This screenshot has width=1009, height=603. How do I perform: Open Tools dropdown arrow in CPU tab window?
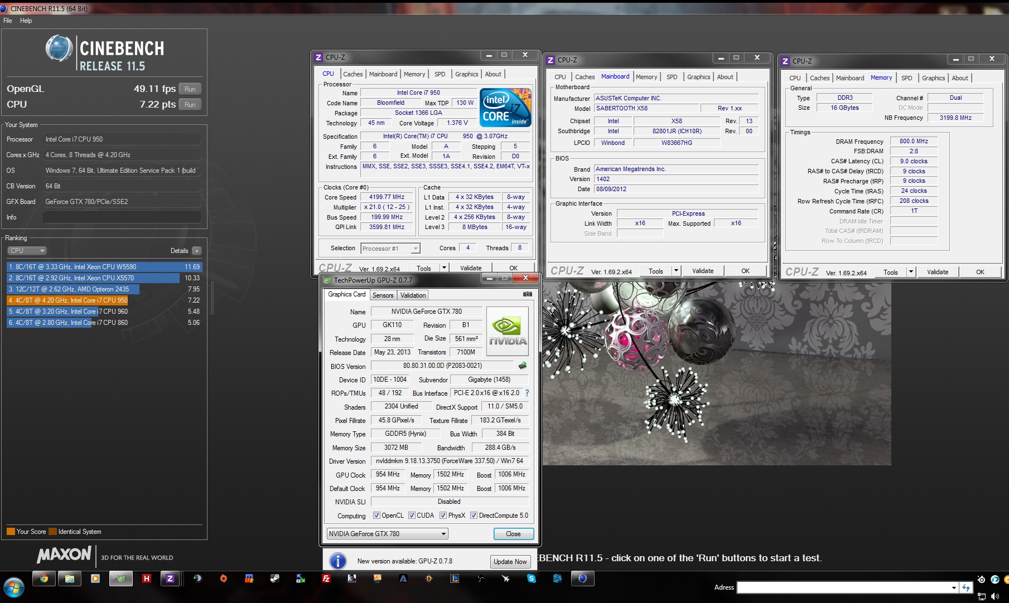(x=445, y=268)
